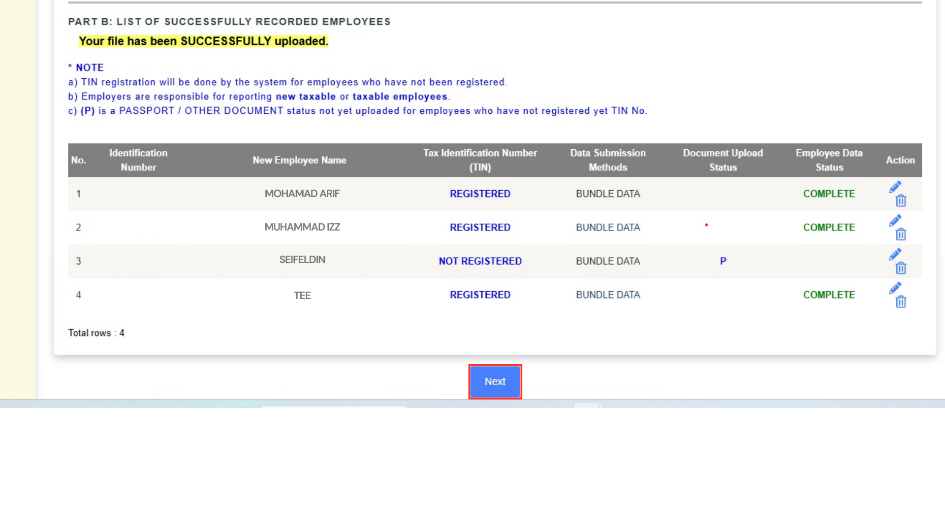Delete MOHAMAD ARIF row with trash icon
945x532 pixels.
tap(901, 200)
